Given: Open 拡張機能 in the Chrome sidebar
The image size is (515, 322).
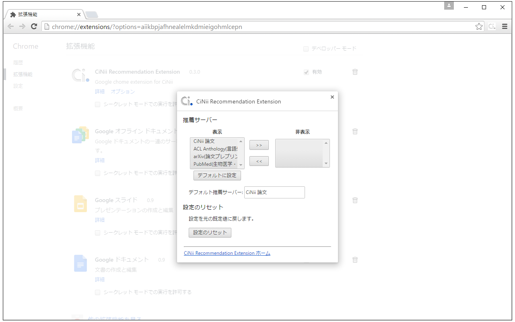Looking at the screenshot, I should pos(23,74).
